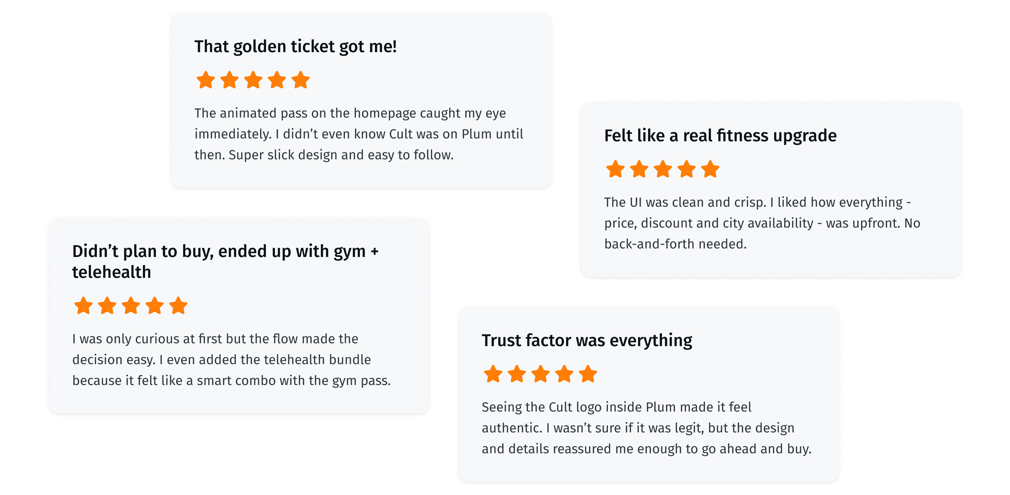
Task: Select the 'UI was clean and crisp' paragraph
Action: tap(762, 223)
